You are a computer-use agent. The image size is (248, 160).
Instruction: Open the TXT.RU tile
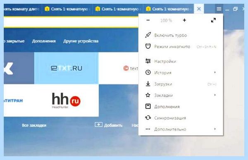[x=67, y=68]
